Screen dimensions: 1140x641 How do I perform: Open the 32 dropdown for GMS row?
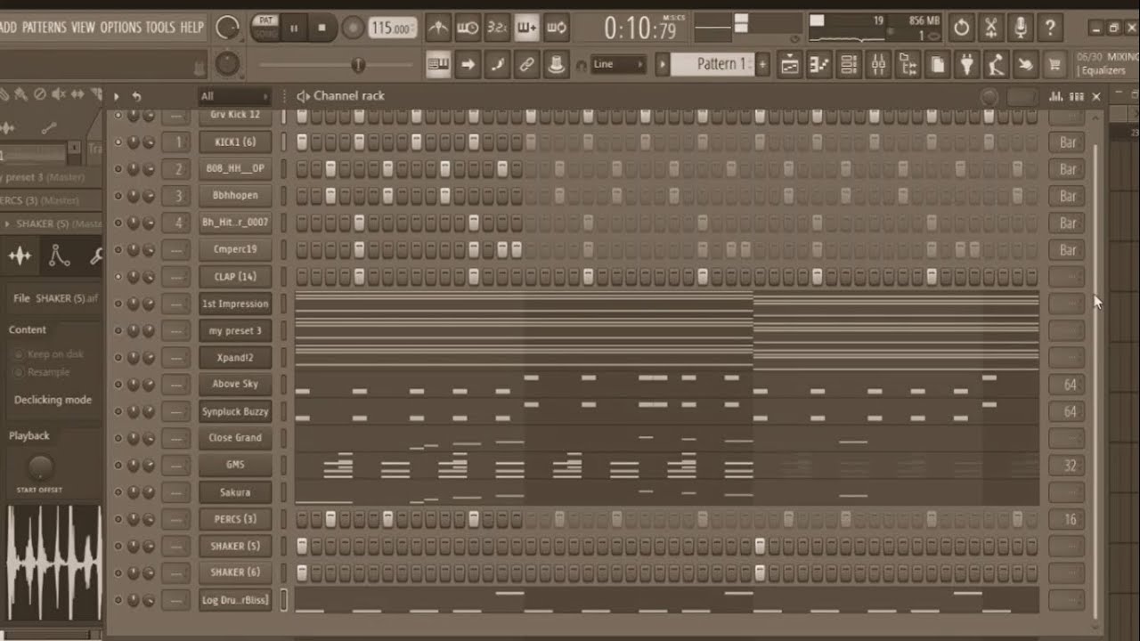(1067, 466)
